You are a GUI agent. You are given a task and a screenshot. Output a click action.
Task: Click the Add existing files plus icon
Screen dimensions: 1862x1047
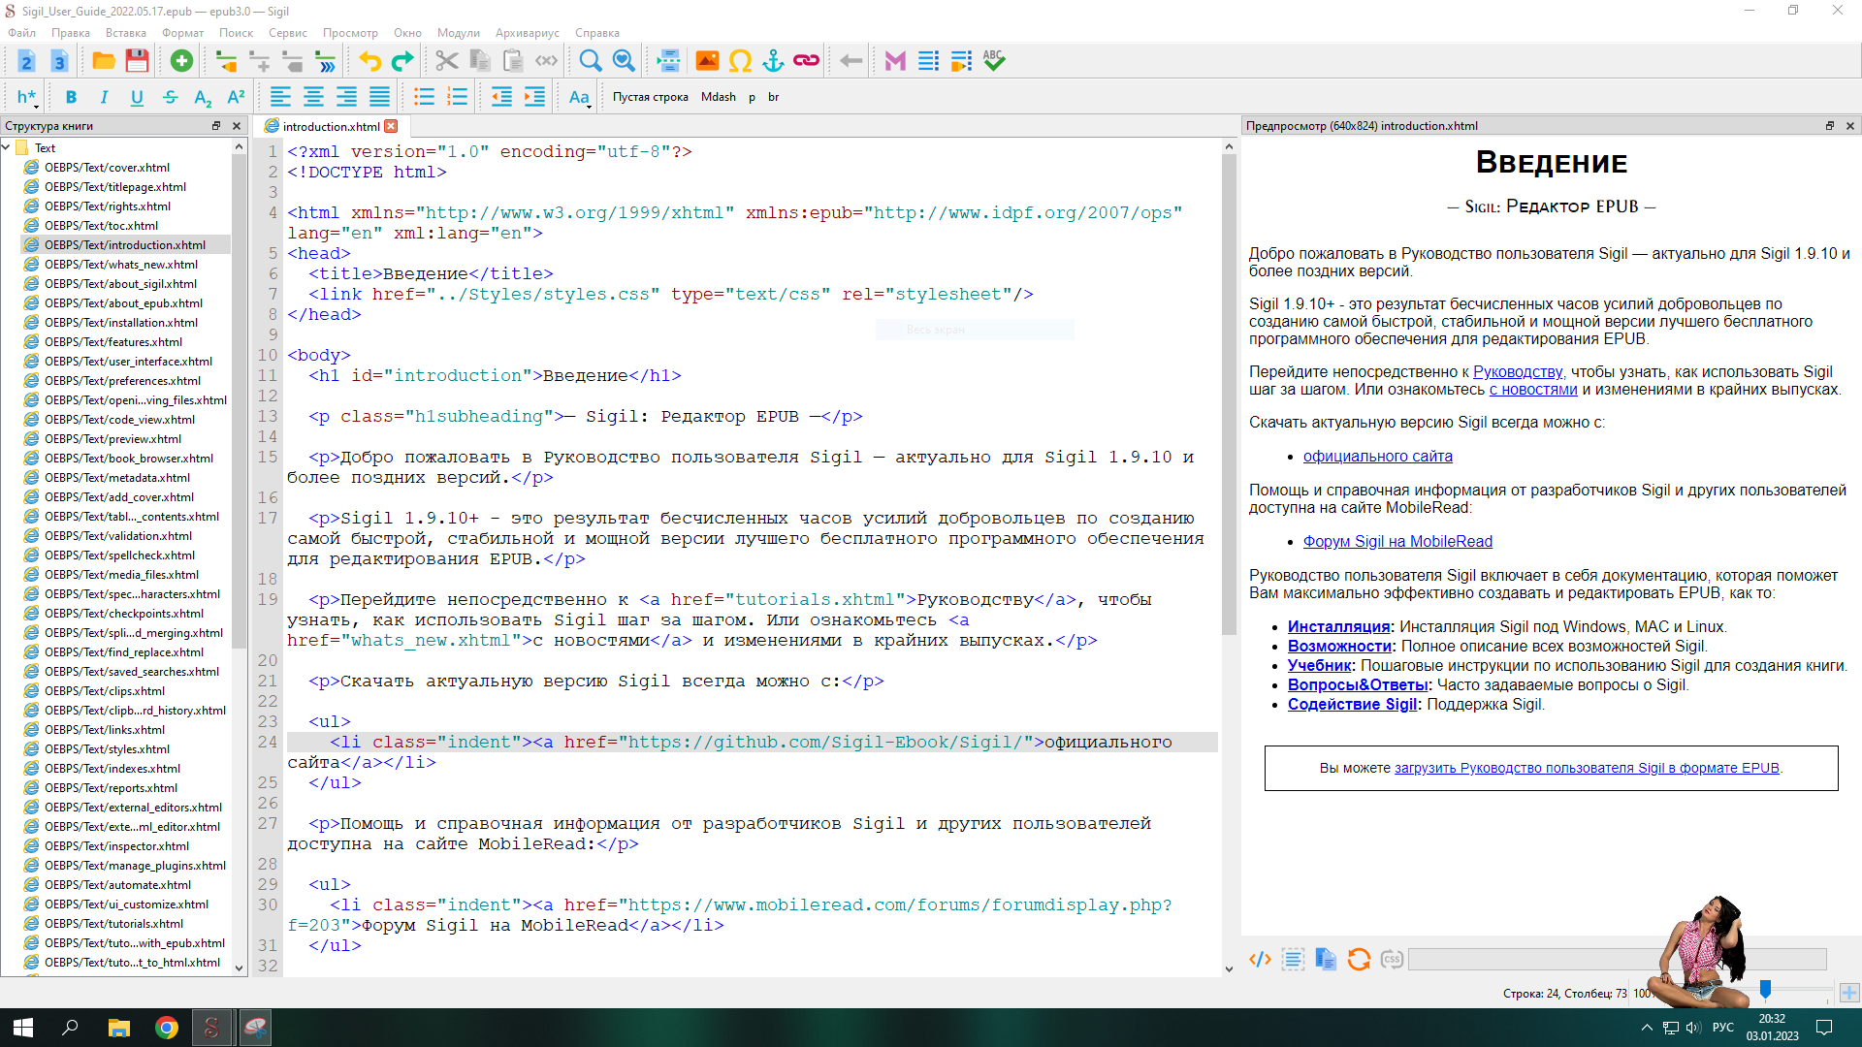(x=181, y=61)
